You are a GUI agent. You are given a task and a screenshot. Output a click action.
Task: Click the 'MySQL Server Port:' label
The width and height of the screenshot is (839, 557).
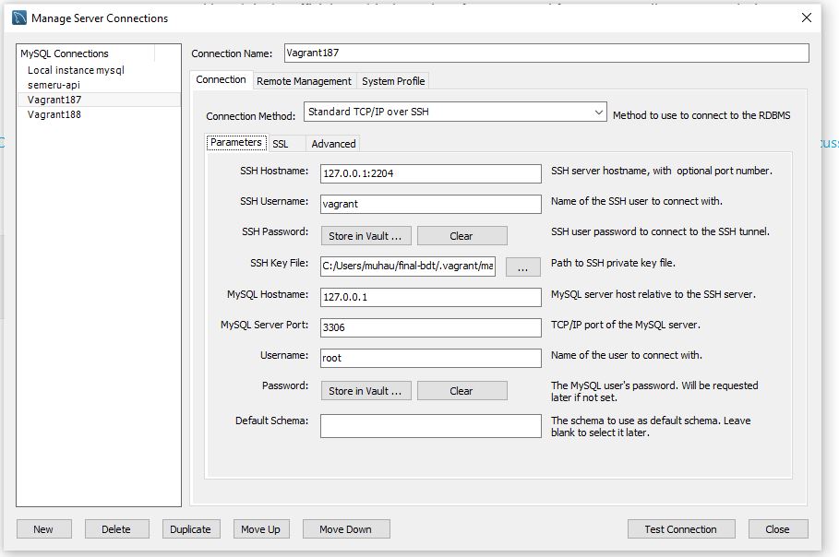coord(264,325)
